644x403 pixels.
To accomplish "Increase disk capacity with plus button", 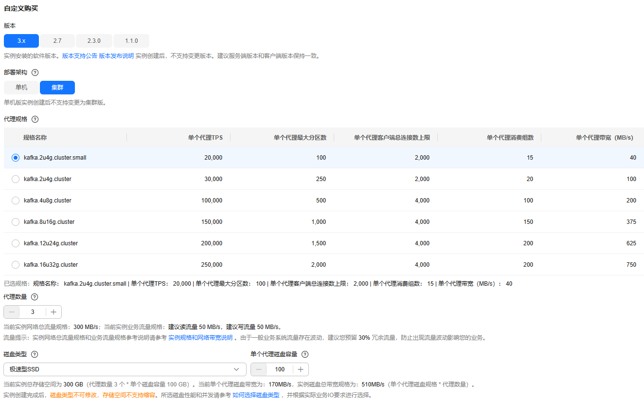I will coord(301,369).
